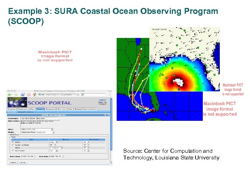250x188 pixels.
Task: Click the red stop loading icon
Action: [29, 95]
